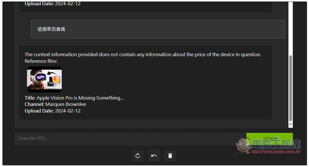Click the 電腦王阿達 watermark text

(276, 145)
